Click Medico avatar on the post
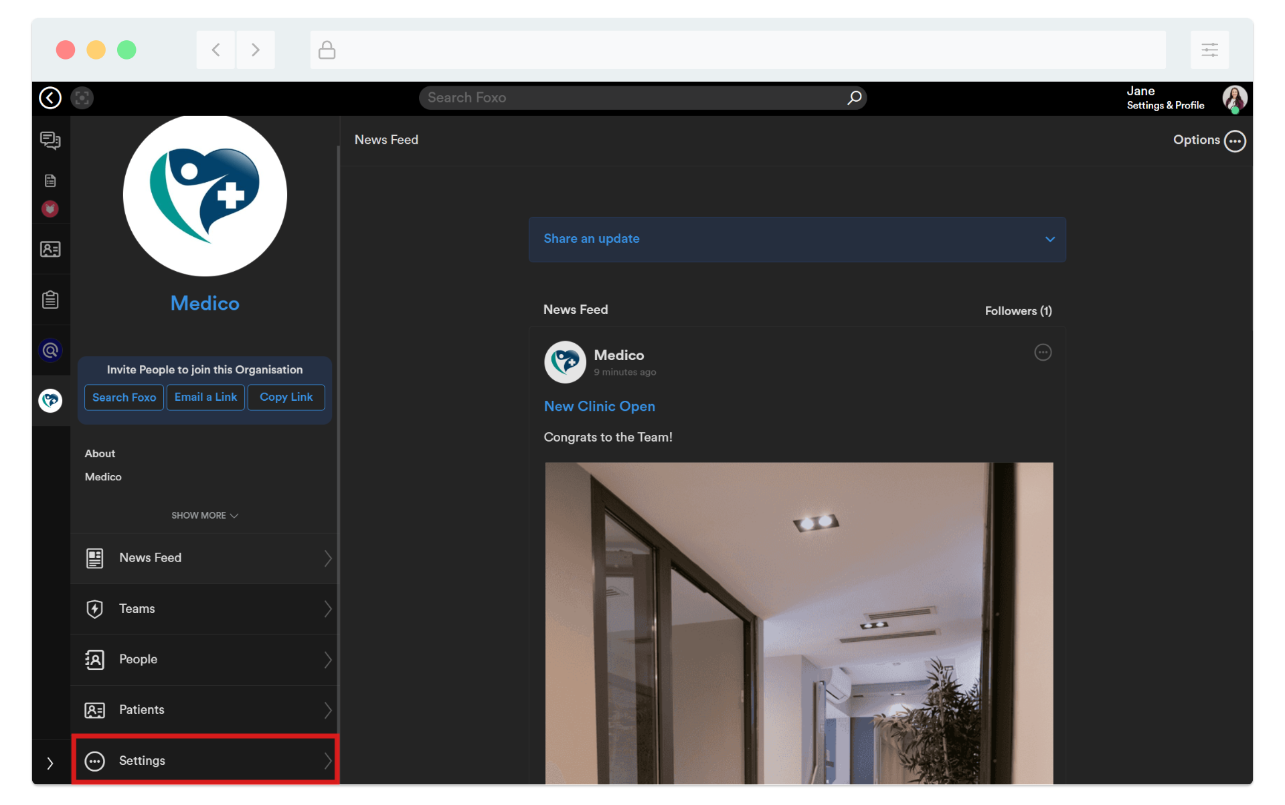 pyautogui.click(x=565, y=363)
